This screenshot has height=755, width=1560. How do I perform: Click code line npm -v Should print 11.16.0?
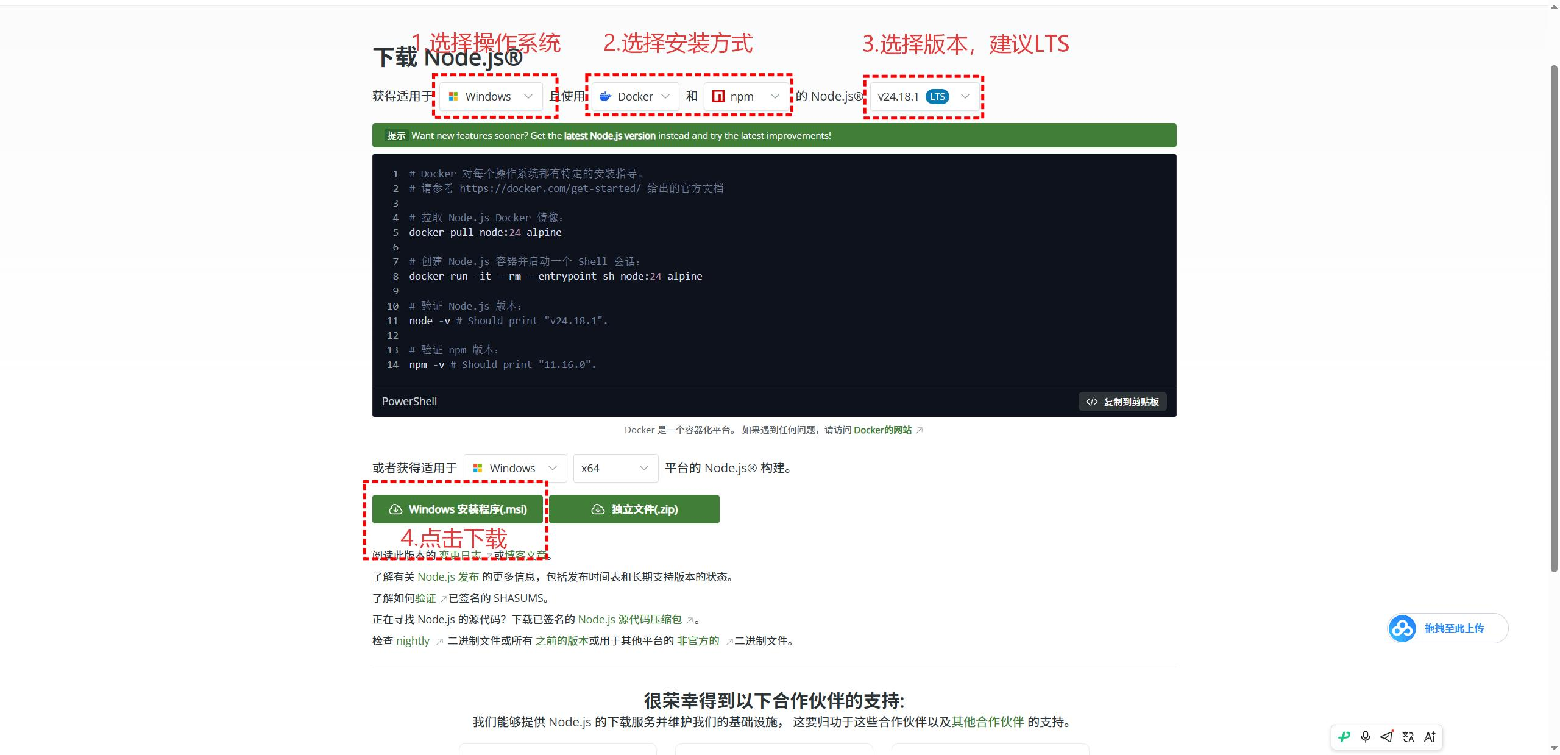pos(503,364)
